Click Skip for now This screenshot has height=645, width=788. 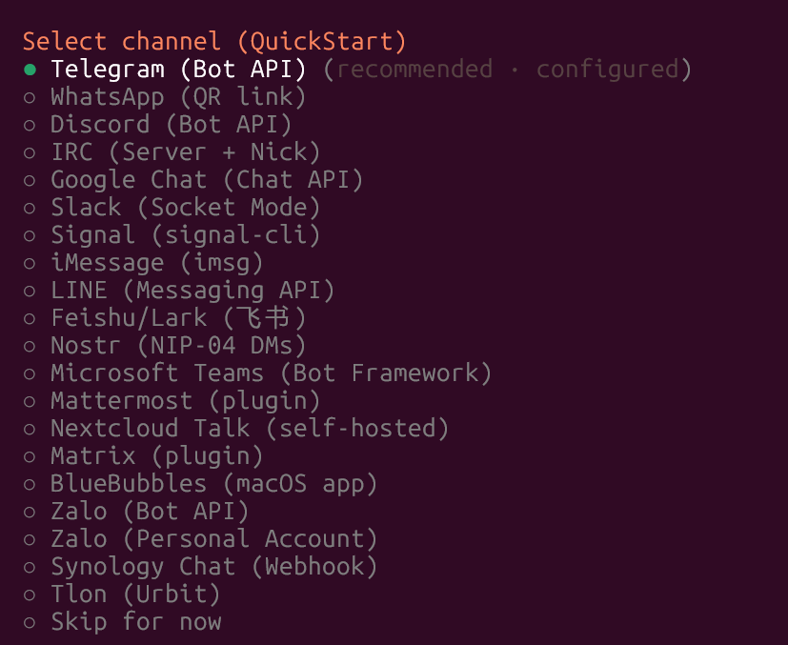coord(135,622)
